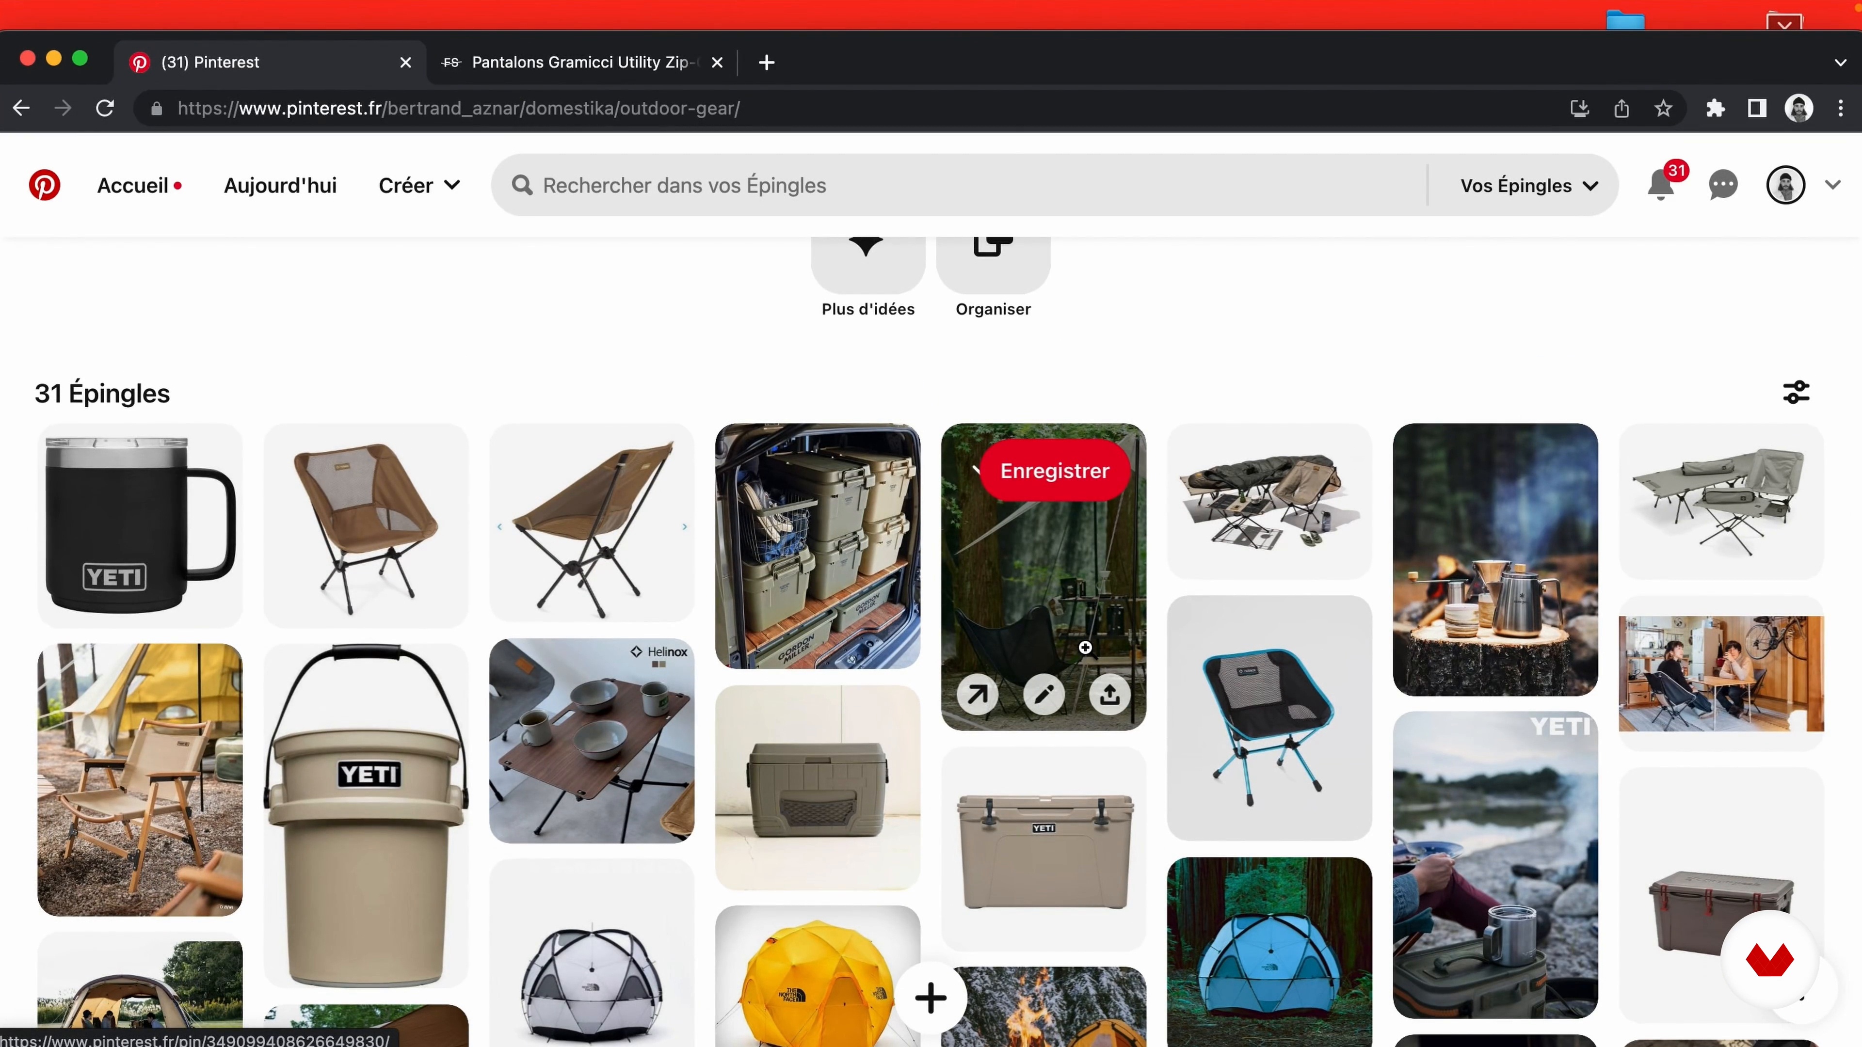This screenshot has width=1862, height=1047.
Task: Open a new browser tab
Action: [766, 63]
